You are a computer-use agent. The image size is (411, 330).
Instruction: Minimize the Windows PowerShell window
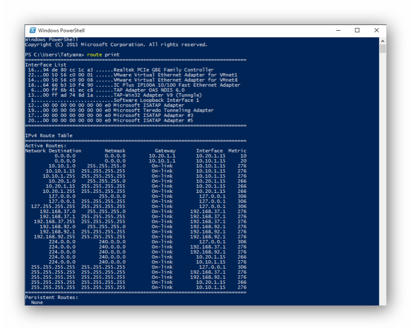click(338, 30)
